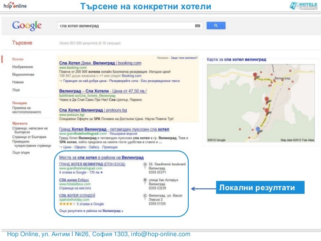Screen dimensions: 321x241
Task: Click the hop online logo
Action: pyautogui.click(x=15, y=5)
